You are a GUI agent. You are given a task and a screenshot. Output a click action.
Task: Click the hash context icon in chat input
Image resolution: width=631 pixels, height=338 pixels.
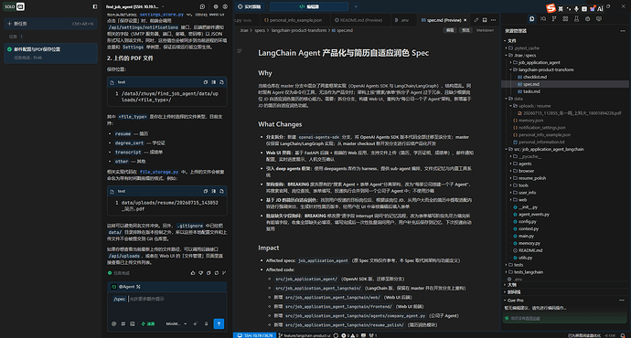(x=123, y=323)
